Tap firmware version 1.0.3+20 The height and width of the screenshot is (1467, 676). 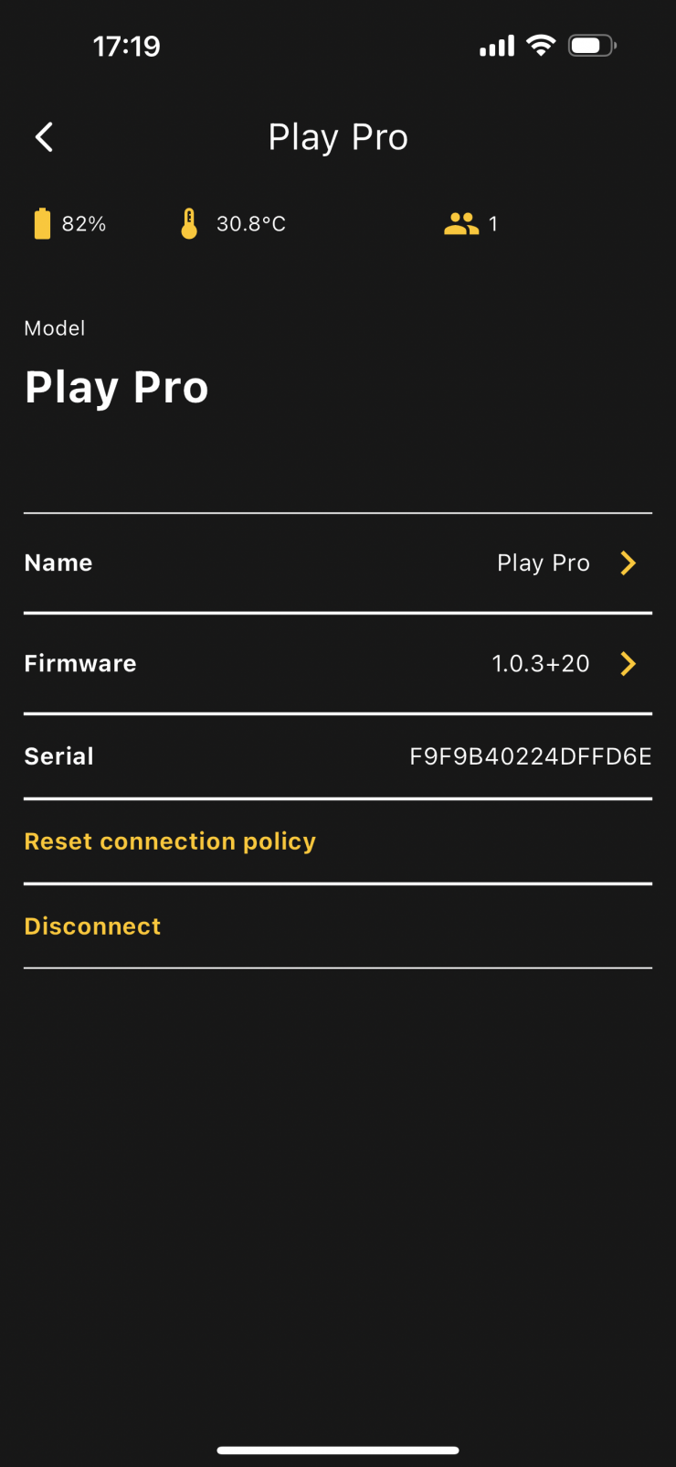pos(541,664)
